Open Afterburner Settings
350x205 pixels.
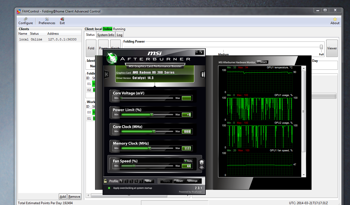coord(193,181)
